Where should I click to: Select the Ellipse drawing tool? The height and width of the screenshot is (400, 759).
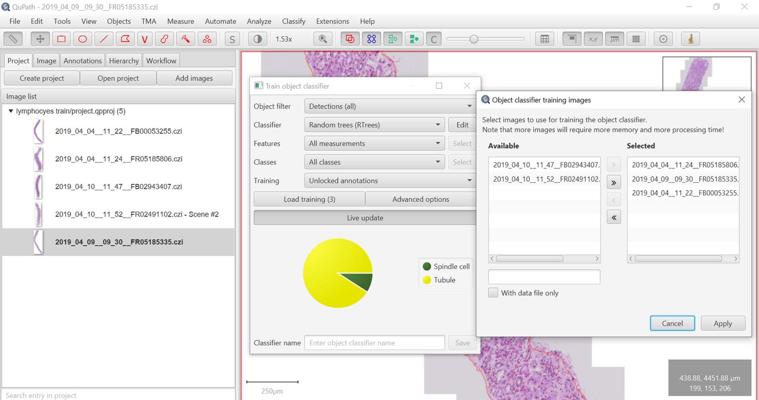point(83,39)
